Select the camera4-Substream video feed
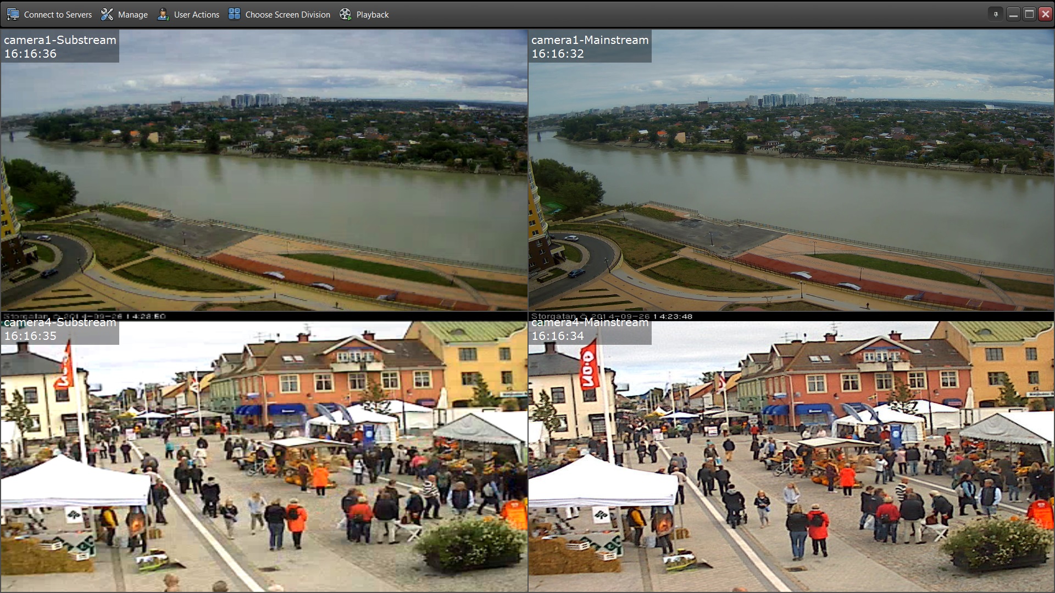The image size is (1055, 593). (264, 452)
